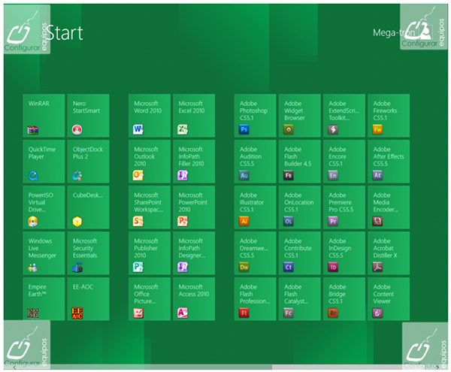Click the "Adobe Photoshop CS5.1" tile label
Image resolution: width=451 pixels, height=372 pixels.
click(253, 110)
